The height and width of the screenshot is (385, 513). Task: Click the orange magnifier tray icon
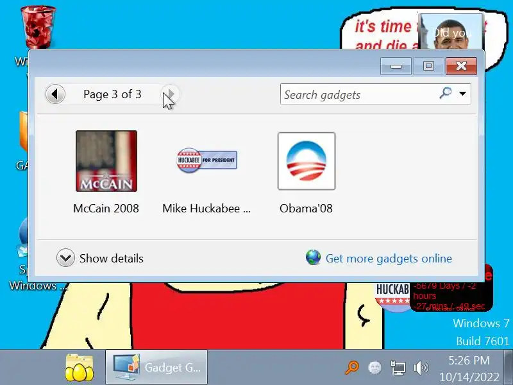(x=352, y=367)
